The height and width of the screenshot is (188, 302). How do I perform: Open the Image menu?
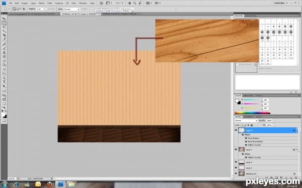click(x=25, y=3)
